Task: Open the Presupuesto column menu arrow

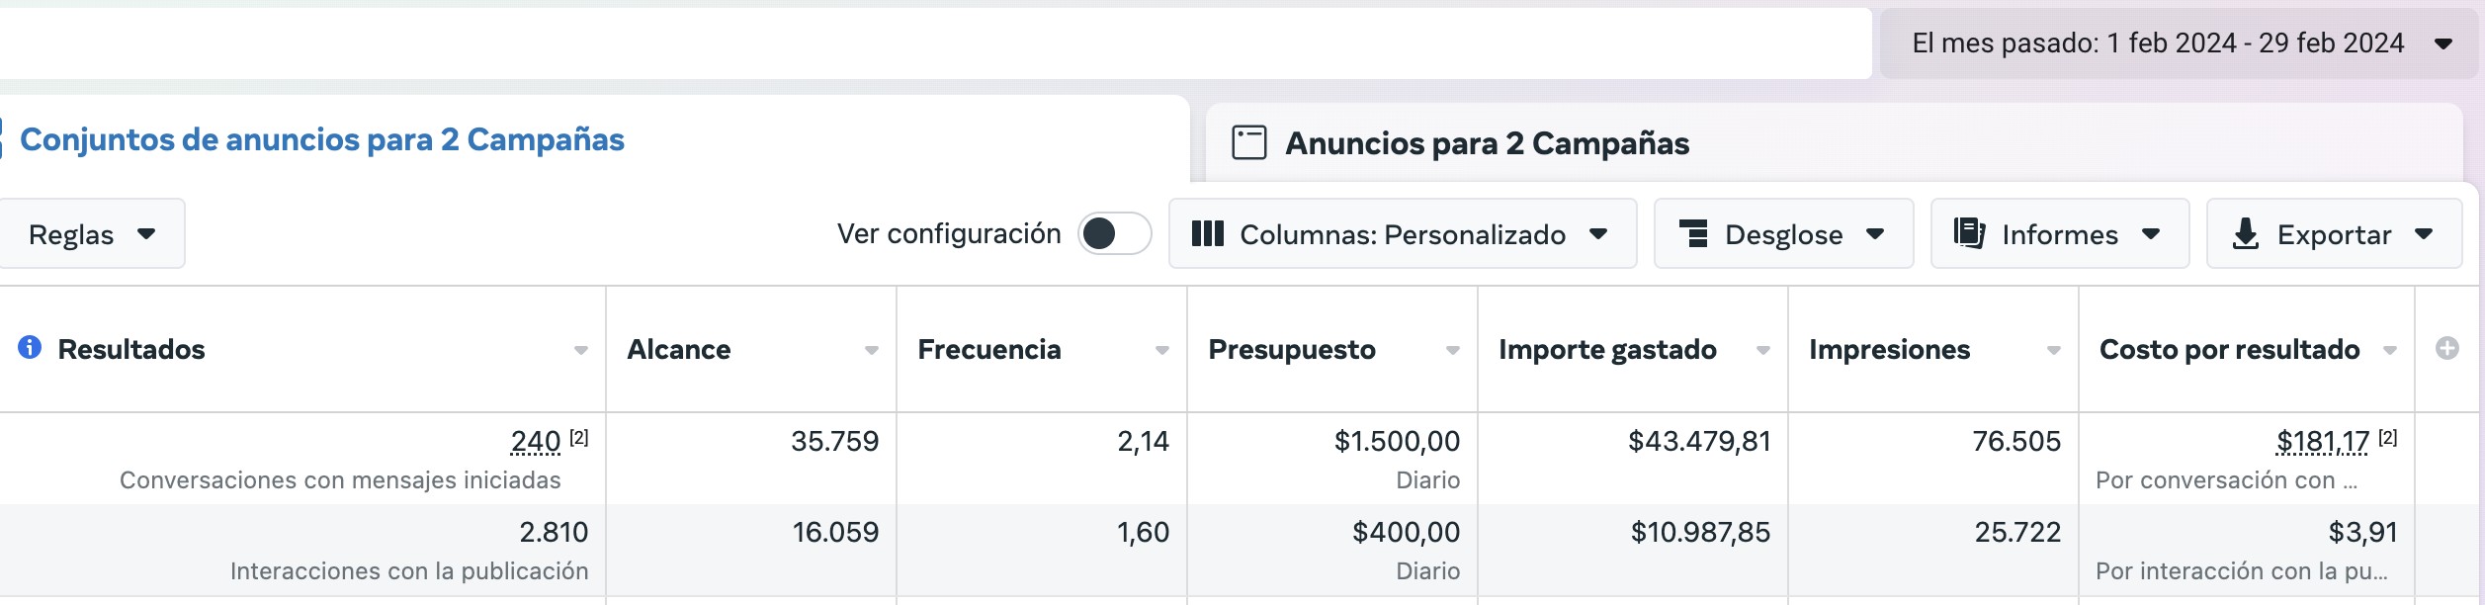Action: pyautogui.click(x=1453, y=350)
